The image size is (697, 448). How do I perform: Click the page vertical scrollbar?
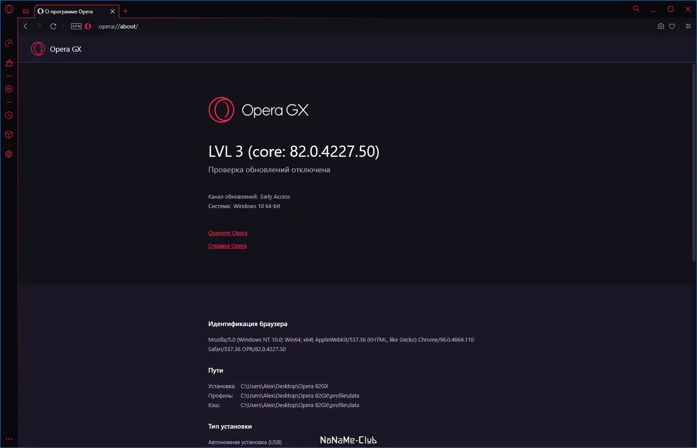(x=694, y=162)
